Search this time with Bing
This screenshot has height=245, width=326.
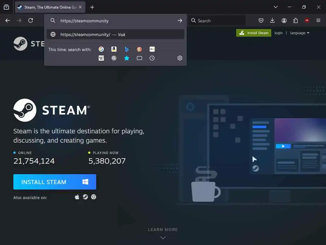click(x=127, y=49)
